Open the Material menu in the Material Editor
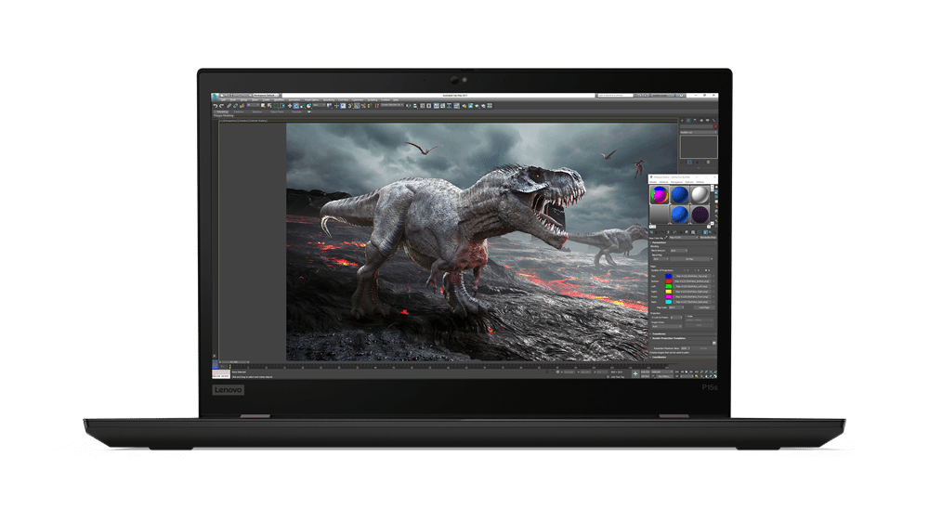The image size is (929, 522). 663,182
